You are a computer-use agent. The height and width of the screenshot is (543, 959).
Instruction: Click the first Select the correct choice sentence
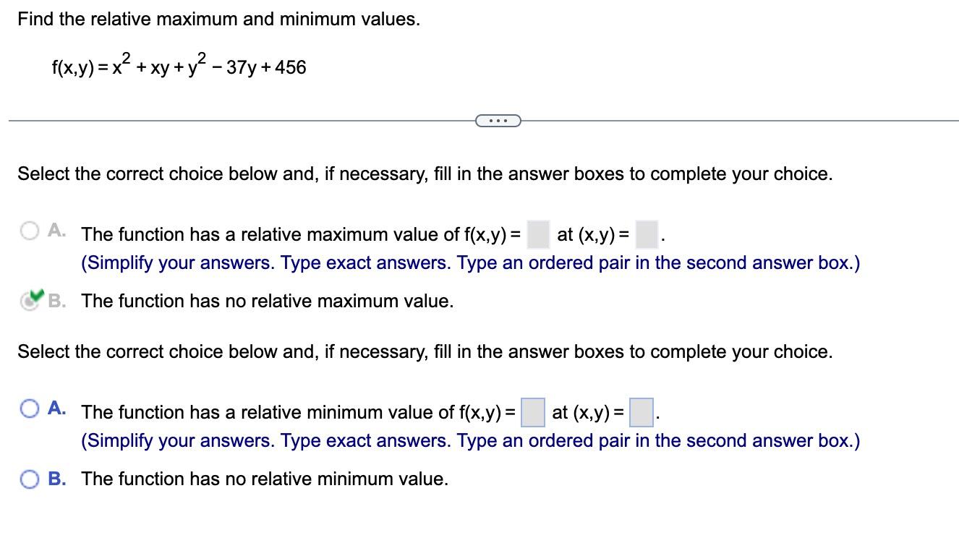click(425, 174)
